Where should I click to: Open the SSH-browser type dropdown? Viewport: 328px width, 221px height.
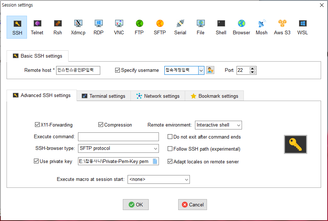[118, 148]
